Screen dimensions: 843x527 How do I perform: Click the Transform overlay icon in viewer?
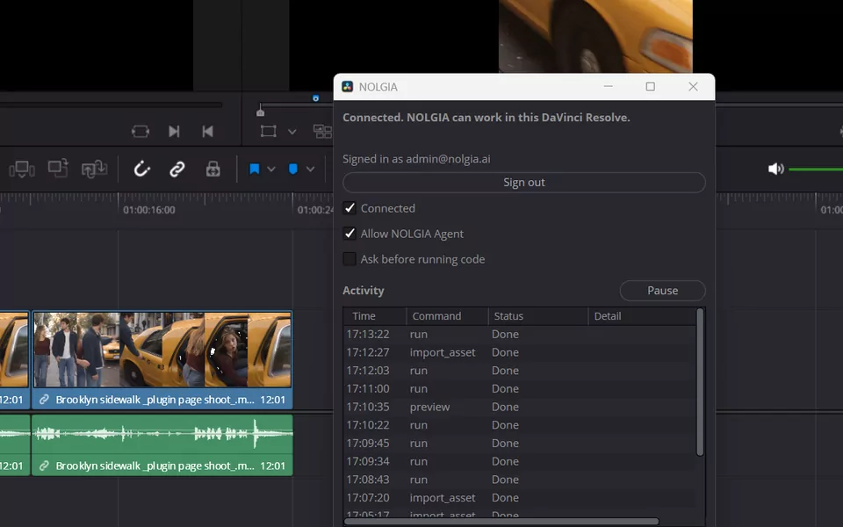pyautogui.click(x=269, y=131)
